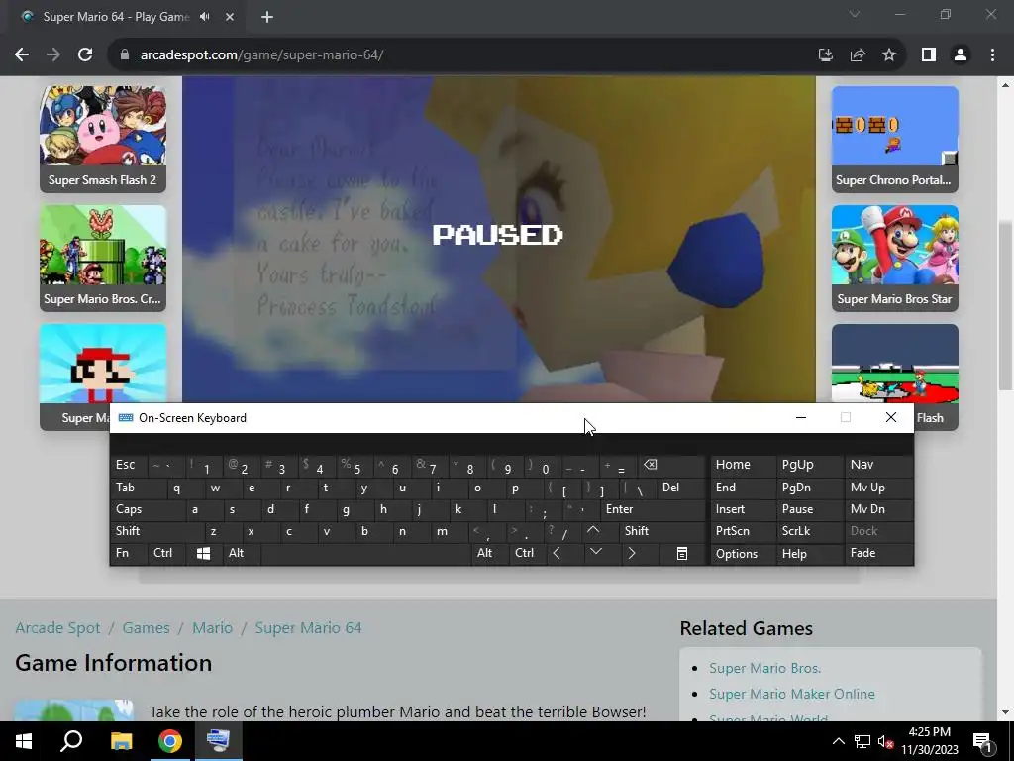Screen dimensions: 1014x761
Task: Open the Super Mario 64 breadcrumb link
Action: click(309, 627)
